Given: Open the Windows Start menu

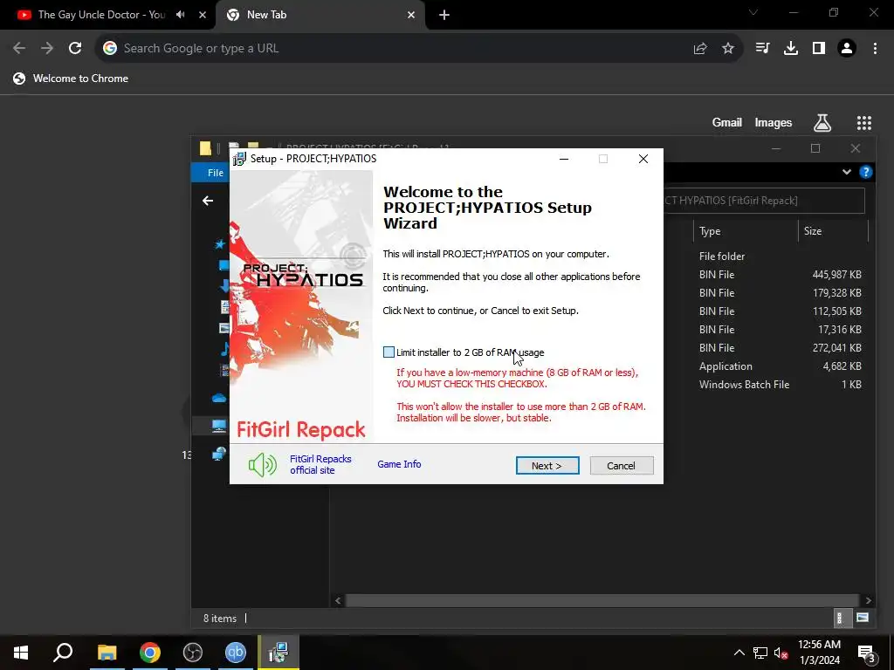Looking at the screenshot, I should pyautogui.click(x=21, y=653).
